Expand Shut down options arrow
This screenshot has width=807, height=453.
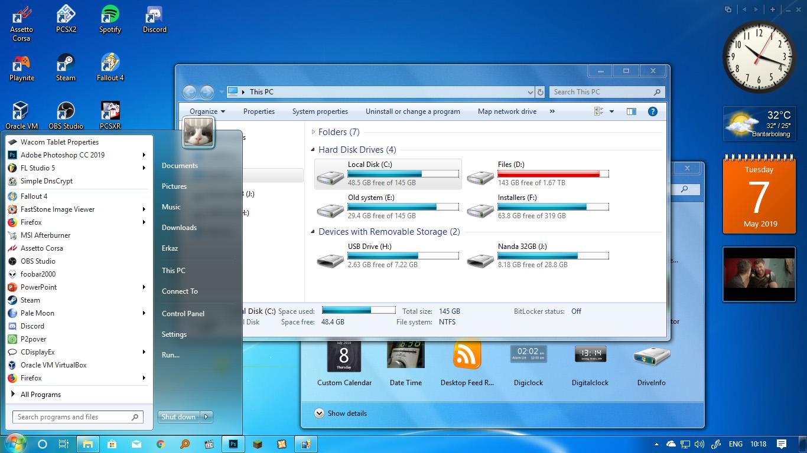click(206, 416)
